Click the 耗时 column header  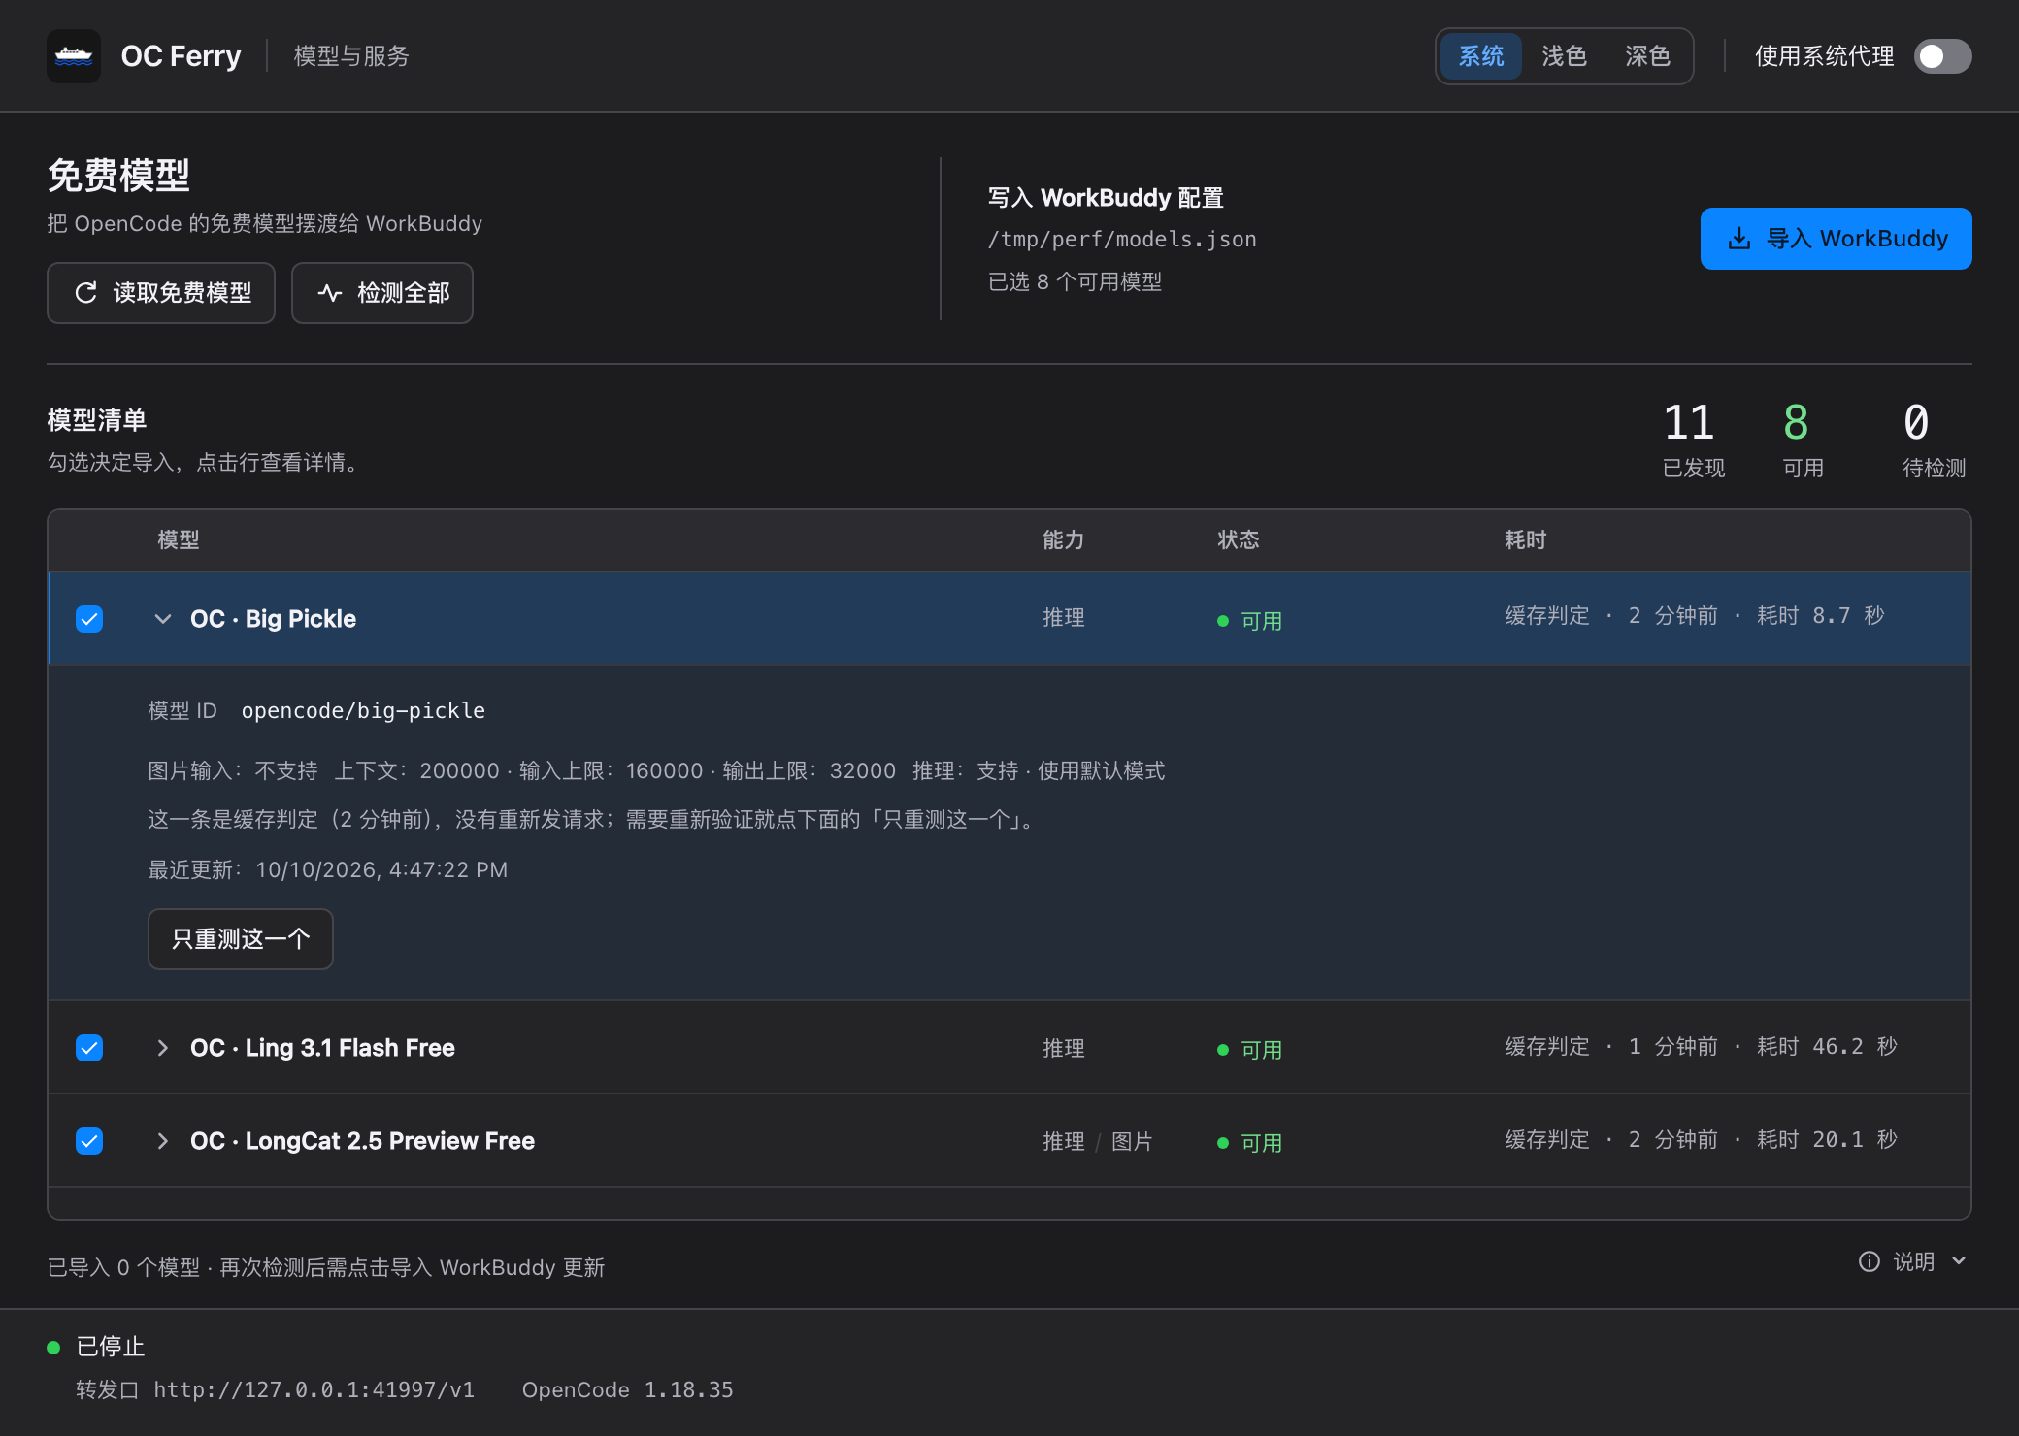pyautogui.click(x=1526, y=540)
